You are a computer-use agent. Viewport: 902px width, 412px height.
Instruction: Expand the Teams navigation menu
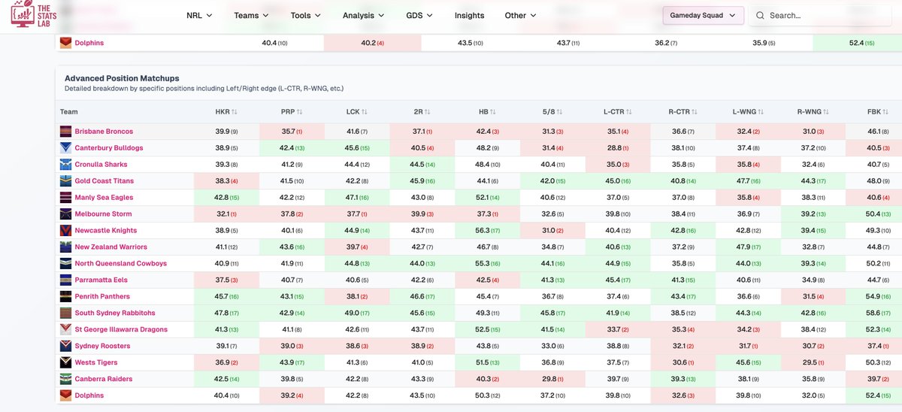point(251,15)
